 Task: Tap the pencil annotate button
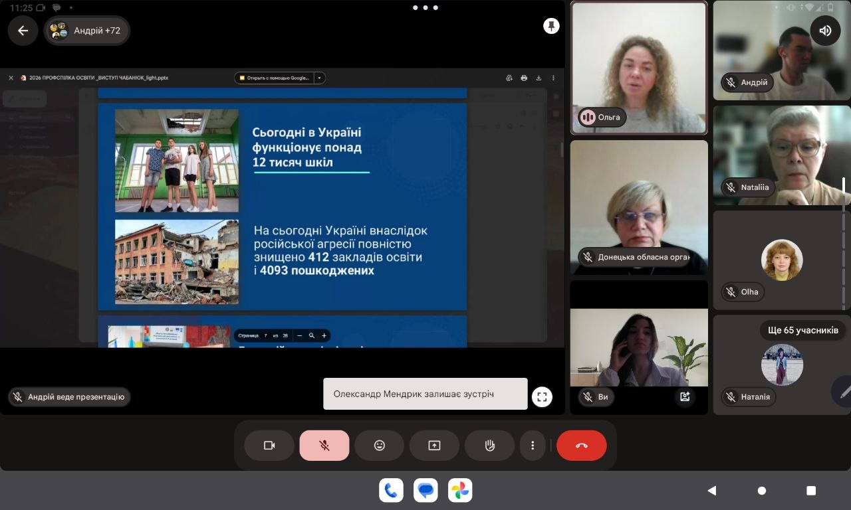coord(843,392)
